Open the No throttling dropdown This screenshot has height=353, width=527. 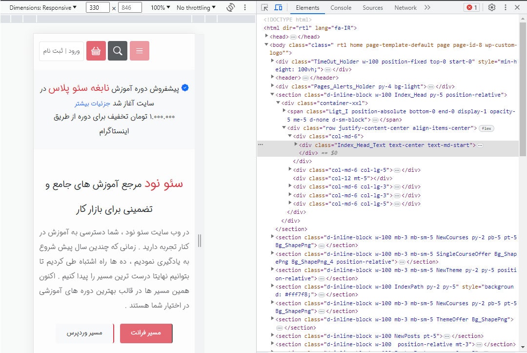tap(196, 7)
